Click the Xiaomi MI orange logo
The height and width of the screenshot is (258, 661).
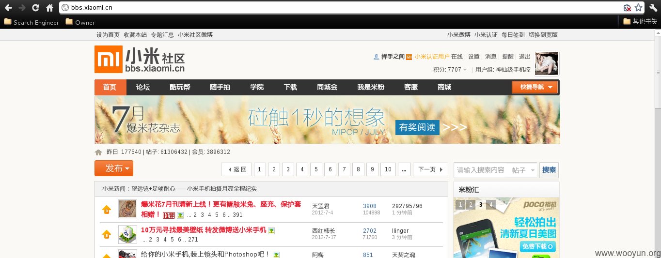(109, 59)
